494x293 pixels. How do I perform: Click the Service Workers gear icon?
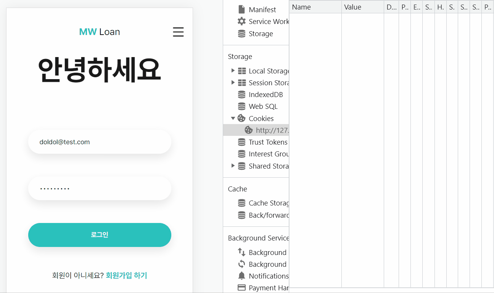coord(241,21)
